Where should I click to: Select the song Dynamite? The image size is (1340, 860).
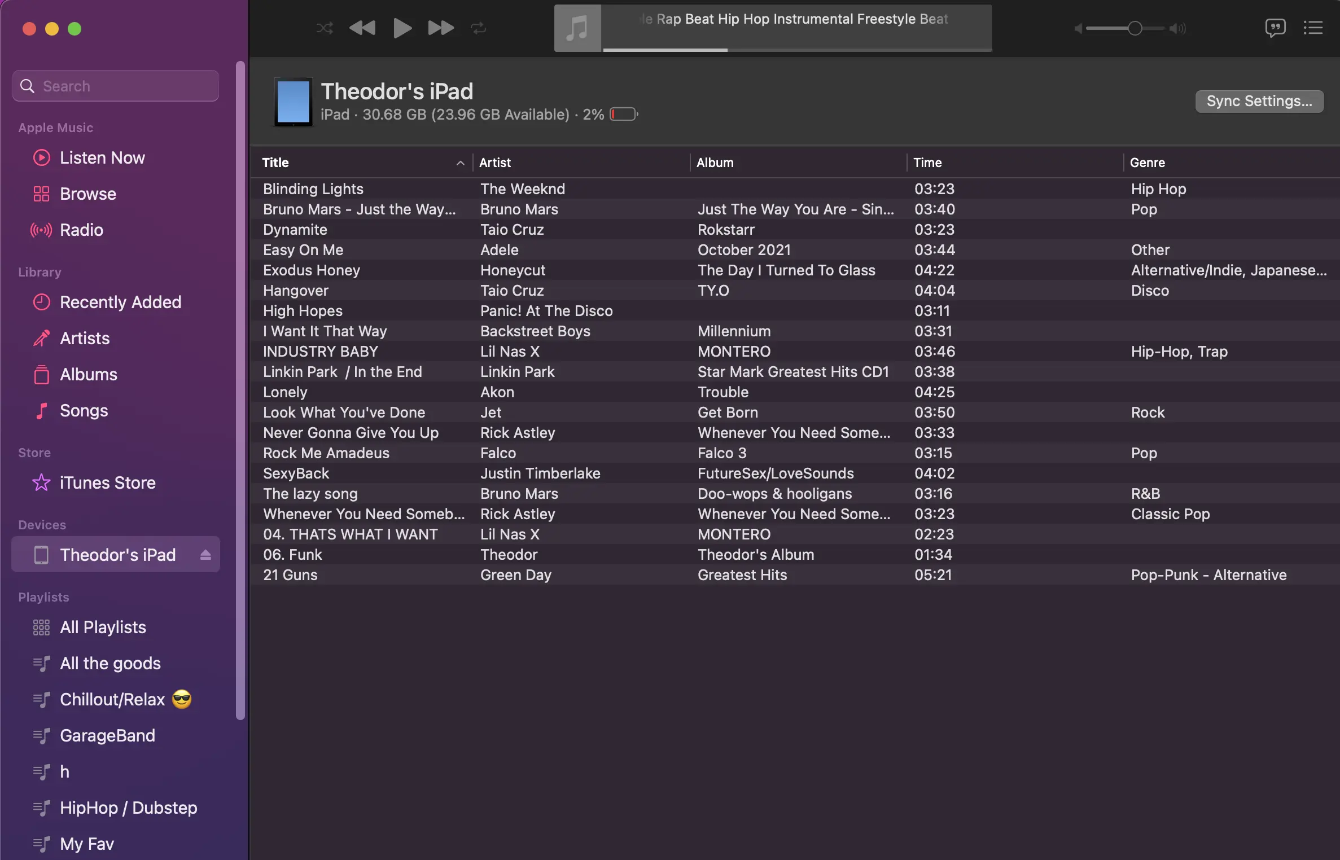point(795,230)
